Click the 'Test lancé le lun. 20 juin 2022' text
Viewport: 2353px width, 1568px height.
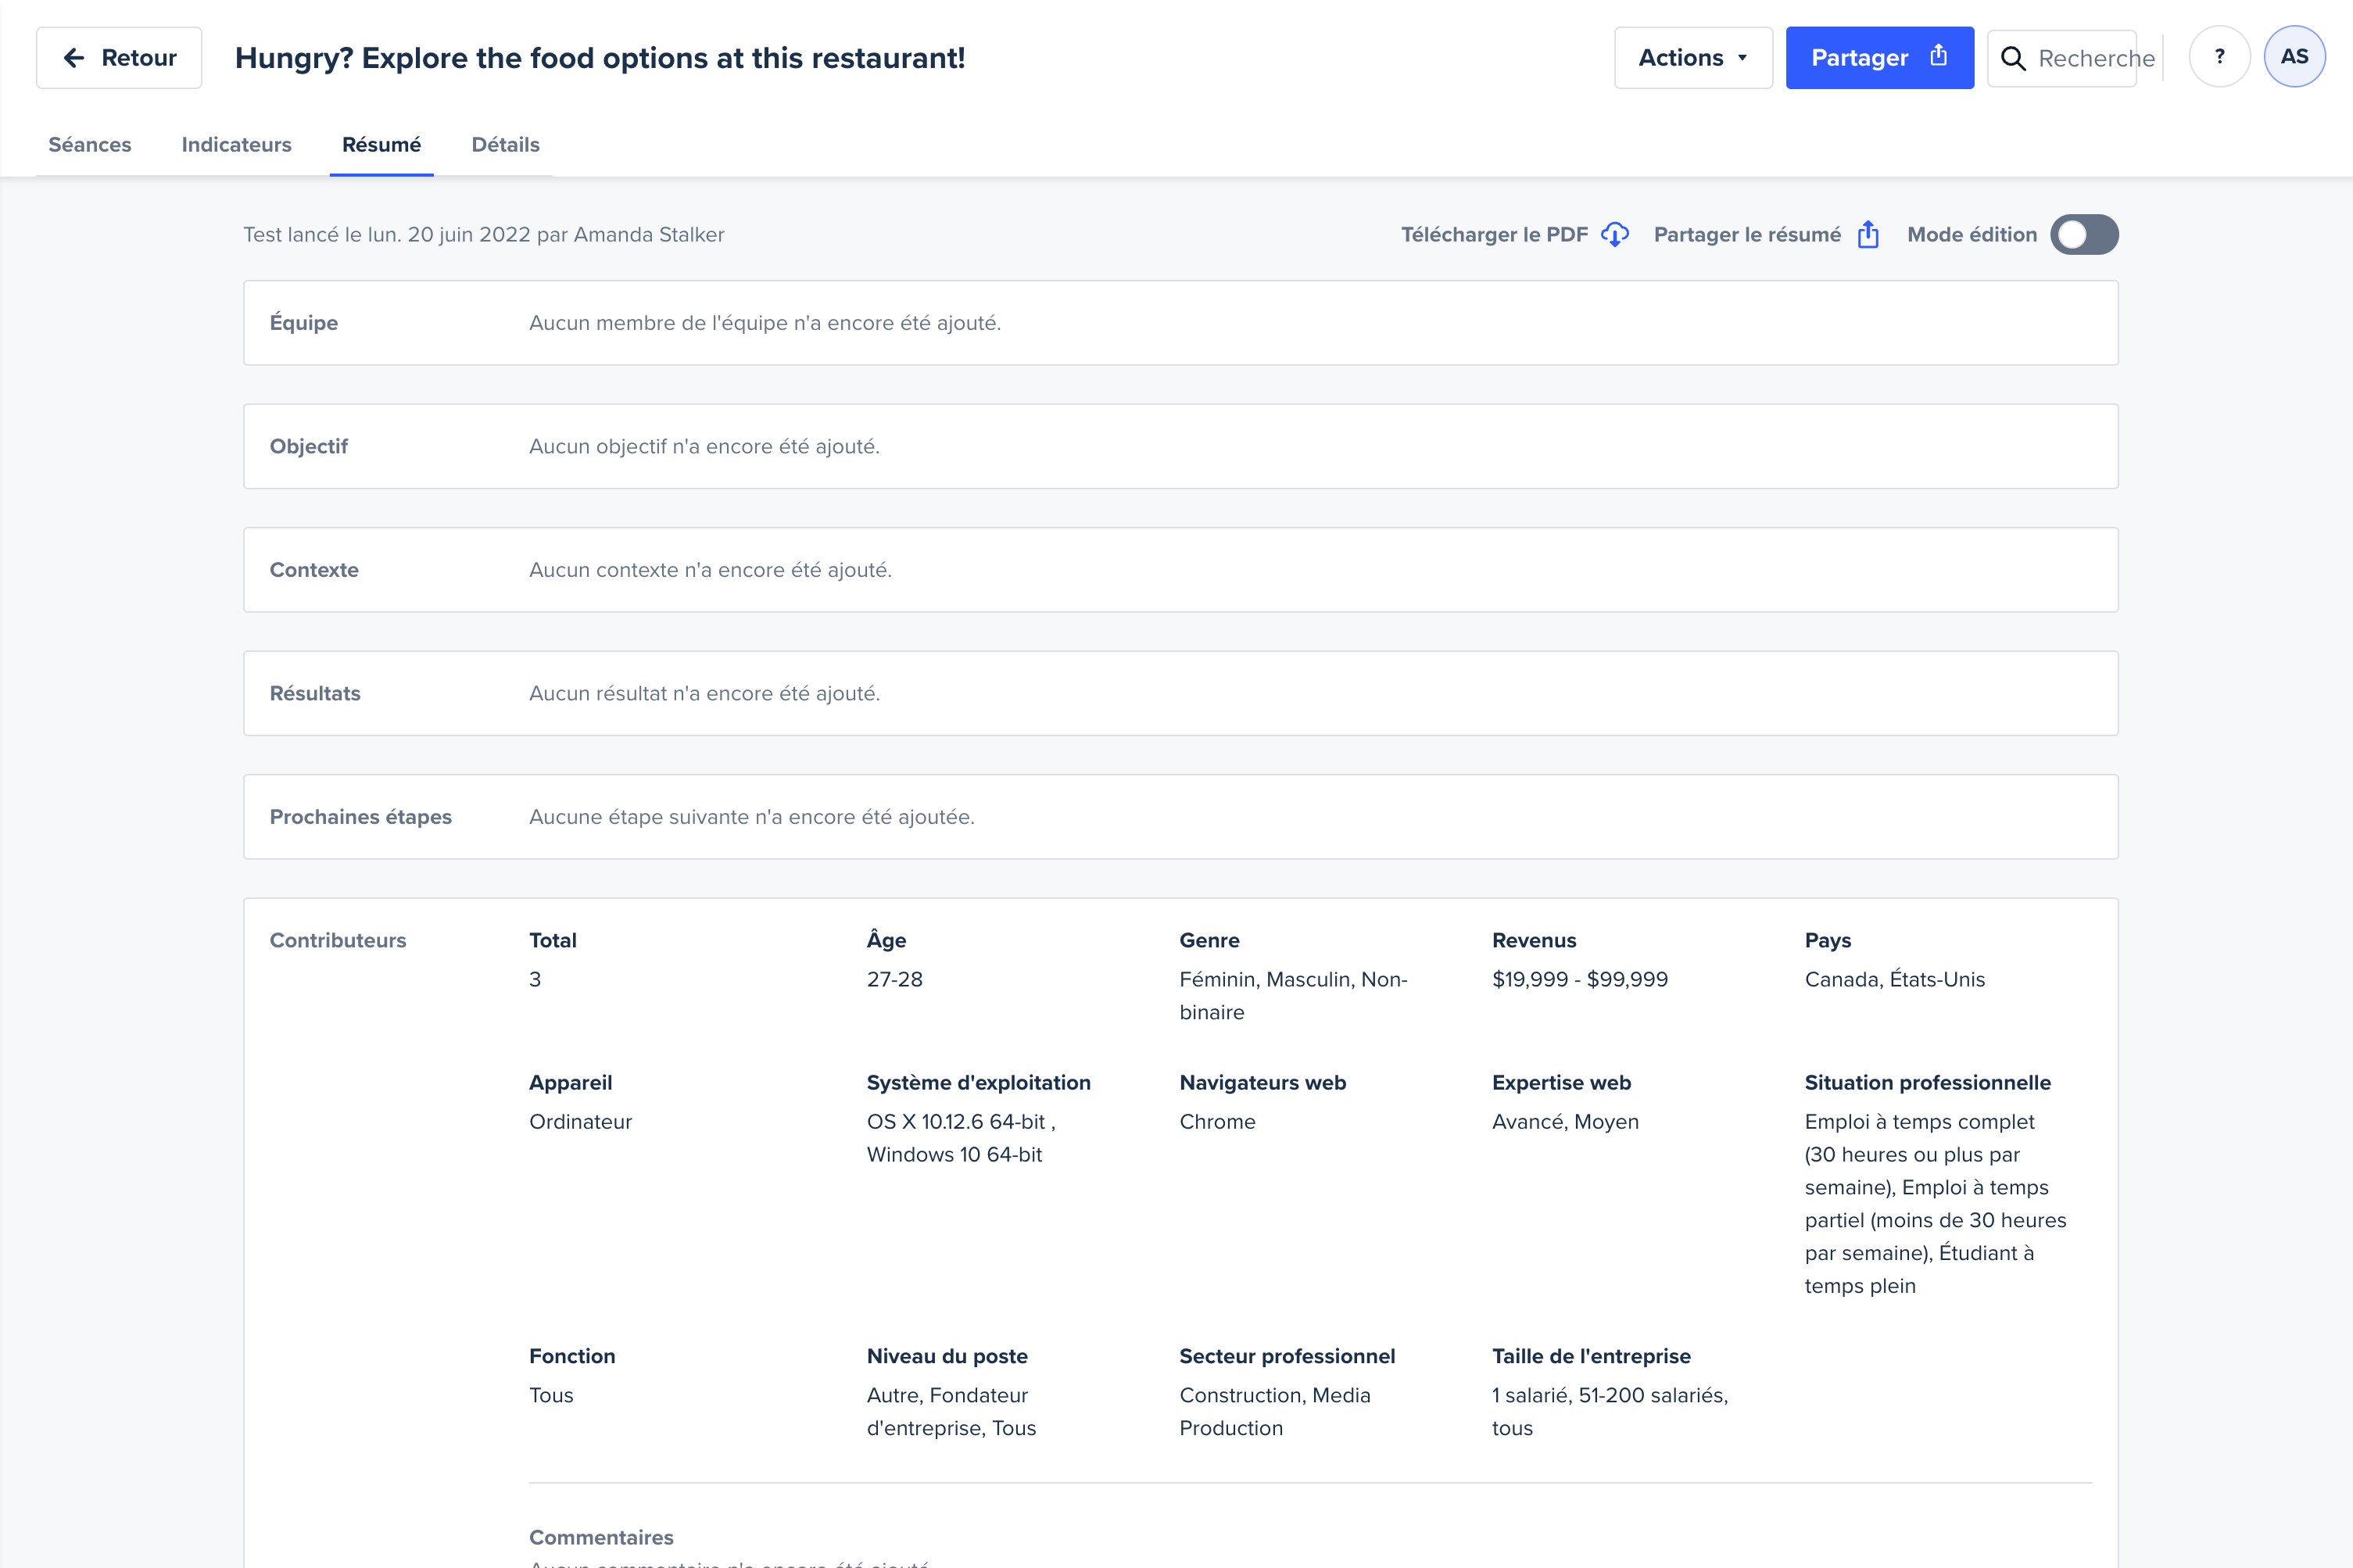point(484,235)
